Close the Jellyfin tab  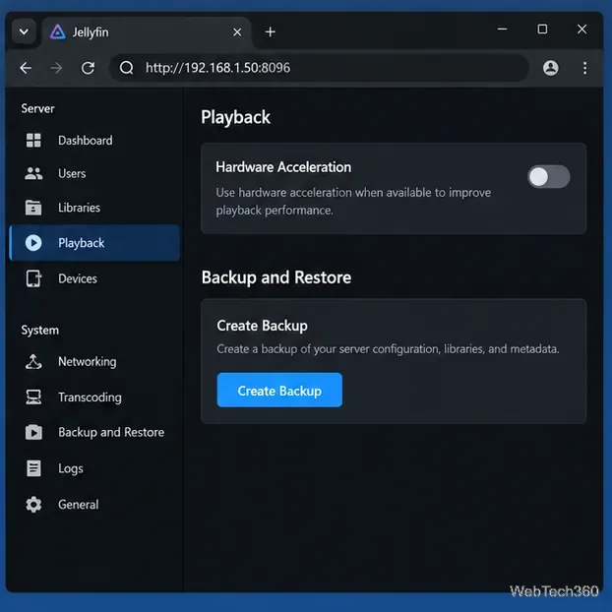[x=237, y=32]
